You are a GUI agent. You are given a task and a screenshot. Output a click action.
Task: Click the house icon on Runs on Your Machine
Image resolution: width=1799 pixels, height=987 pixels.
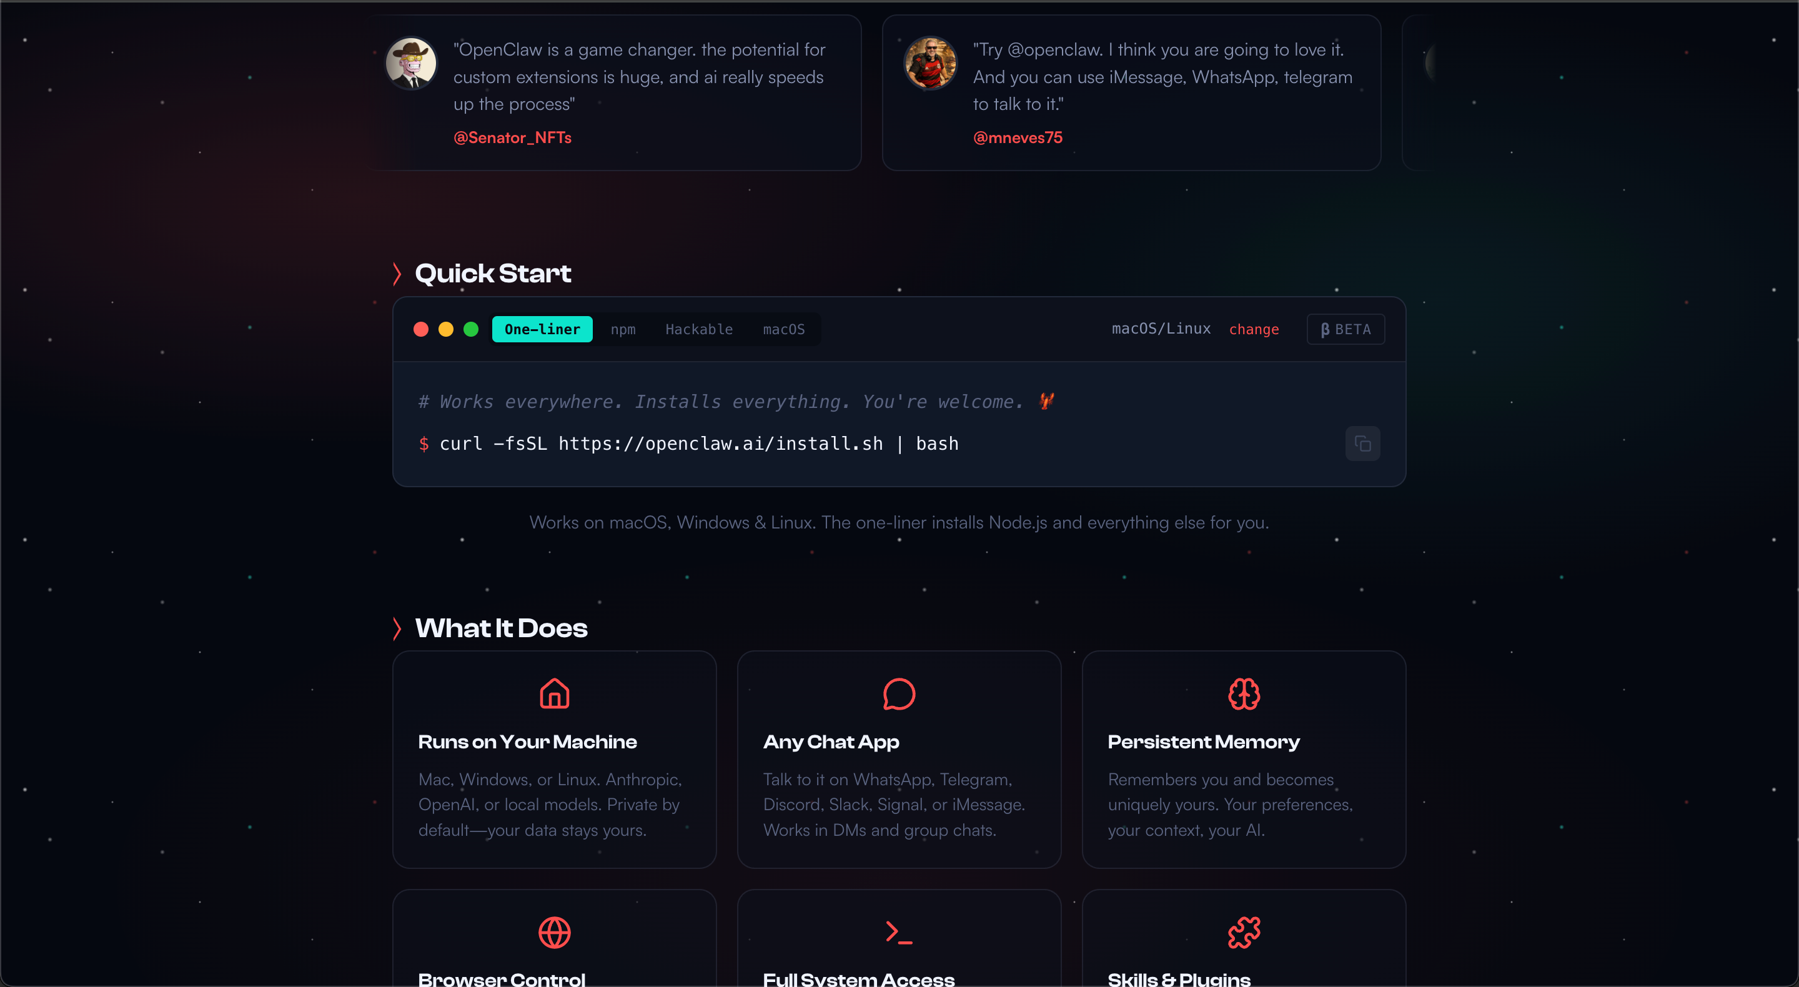click(555, 693)
